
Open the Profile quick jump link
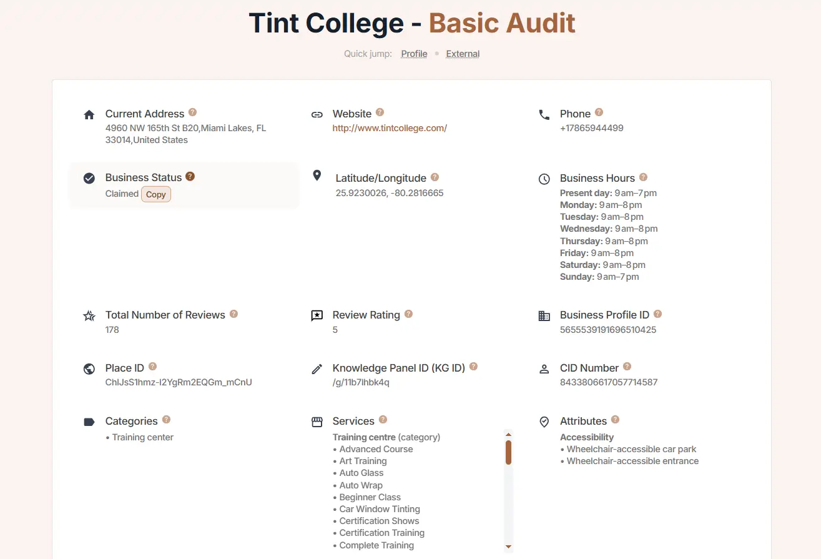click(414, 54)
